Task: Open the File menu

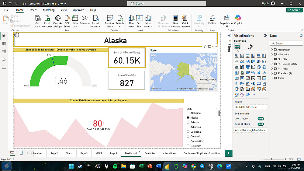Action: [x=6, y=10]
